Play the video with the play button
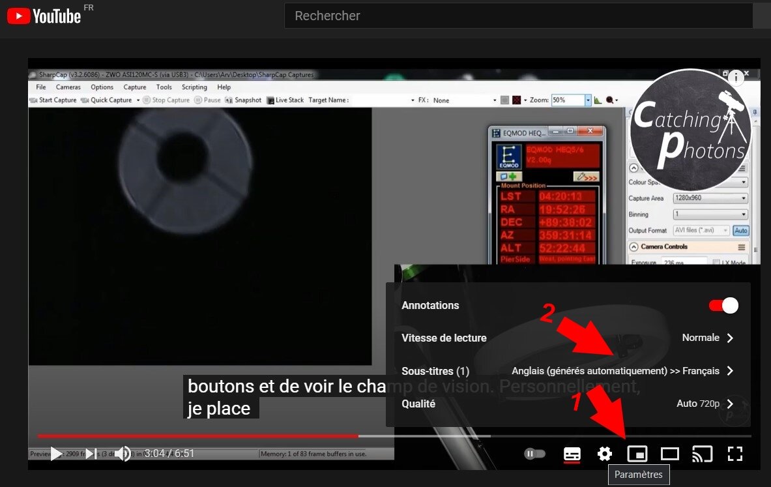The width and height of the screenshot is (771, 487). [56, 454]
